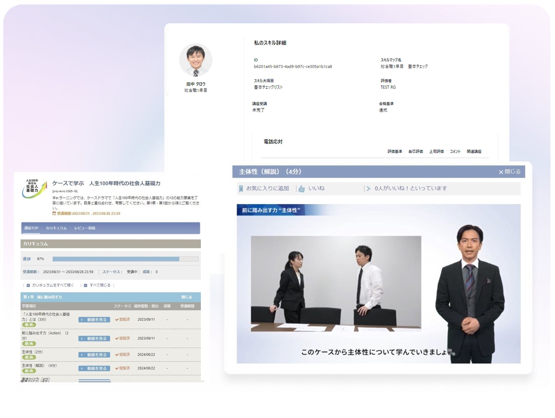Open 動画を見る for 主体性（解説）（4分）

[x=94, y=368]
